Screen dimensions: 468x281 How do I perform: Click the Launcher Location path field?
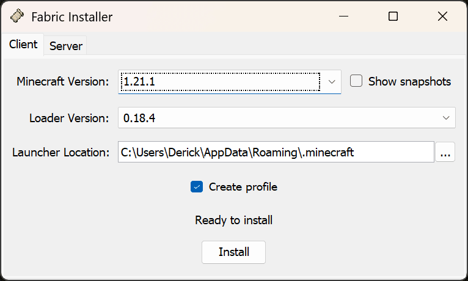pos(276,152)
